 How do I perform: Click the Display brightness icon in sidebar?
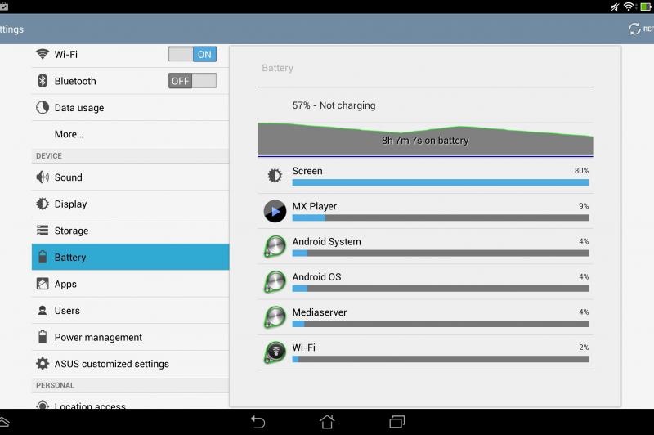pos(43,204)
